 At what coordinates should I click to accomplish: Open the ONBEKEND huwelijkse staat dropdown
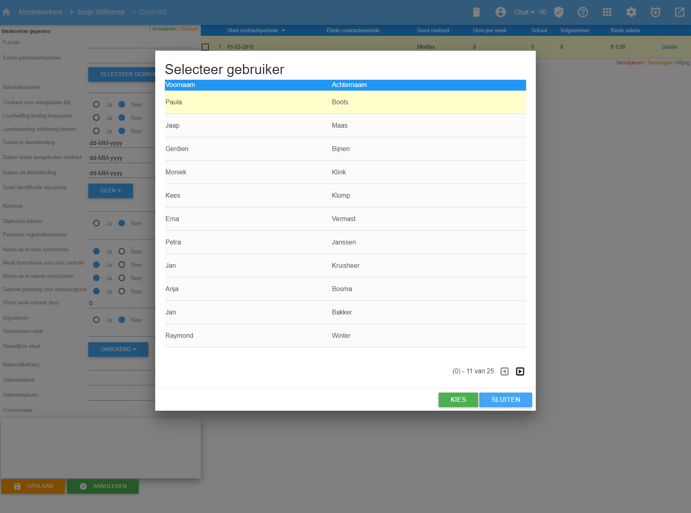[x=118, y=349]
